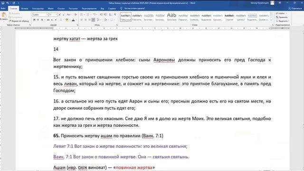This screenshot has width=304, height=171.
Task: Apply the font color
Action: 73,20
